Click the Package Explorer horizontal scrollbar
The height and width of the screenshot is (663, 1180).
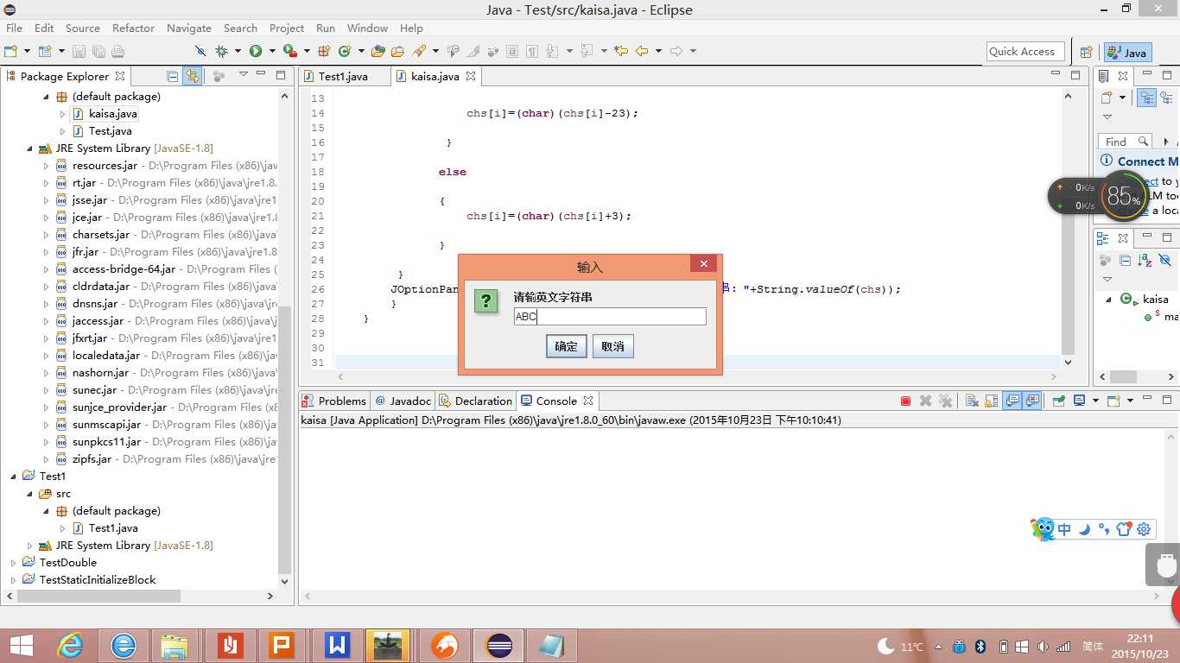pos(138,596)
